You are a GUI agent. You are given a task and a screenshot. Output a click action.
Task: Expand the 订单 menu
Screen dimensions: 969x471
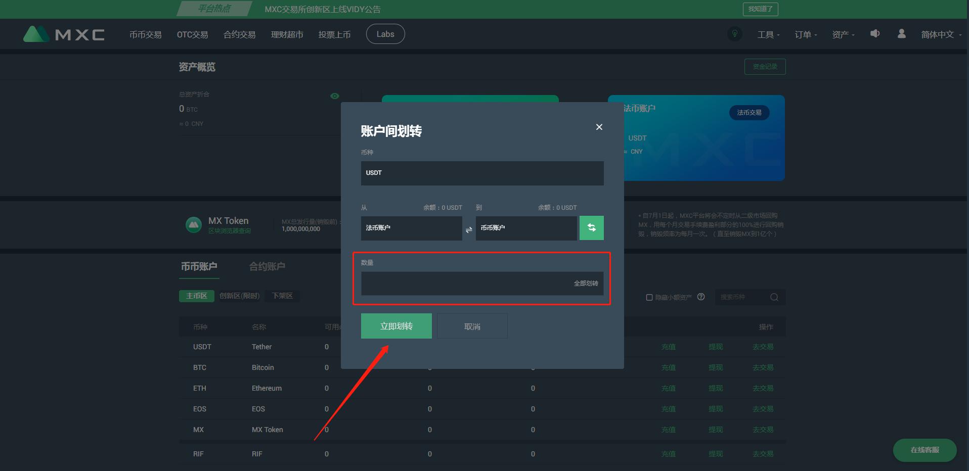tap(806, 34)
